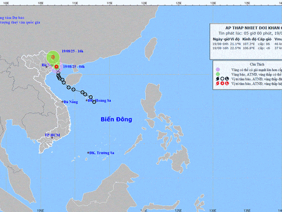The width and height of the screenshot is (282, 212).
Task: Click the red 'L' low-pressure legend icon
Action: pyautogui.click(x=227, y=84)
